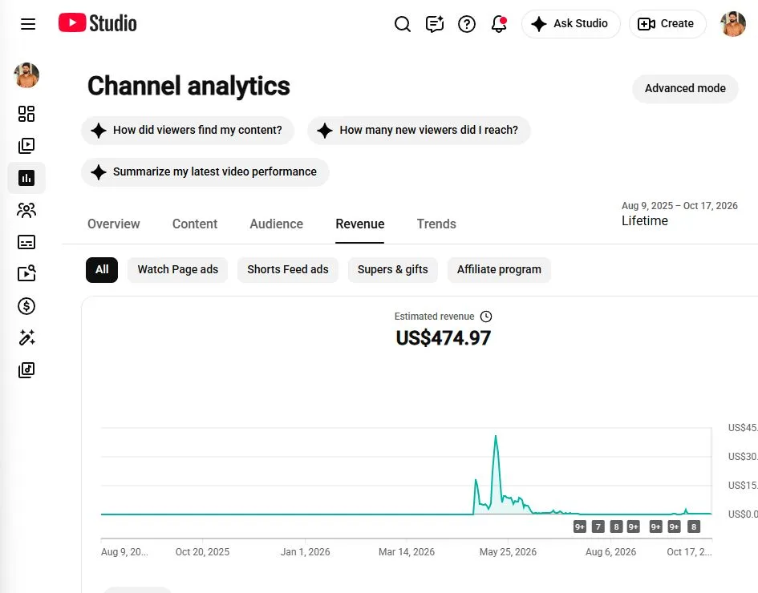The image size is (758, 593).
Task: Click the 'Channel analytics' heading
Action: point(188,87)
